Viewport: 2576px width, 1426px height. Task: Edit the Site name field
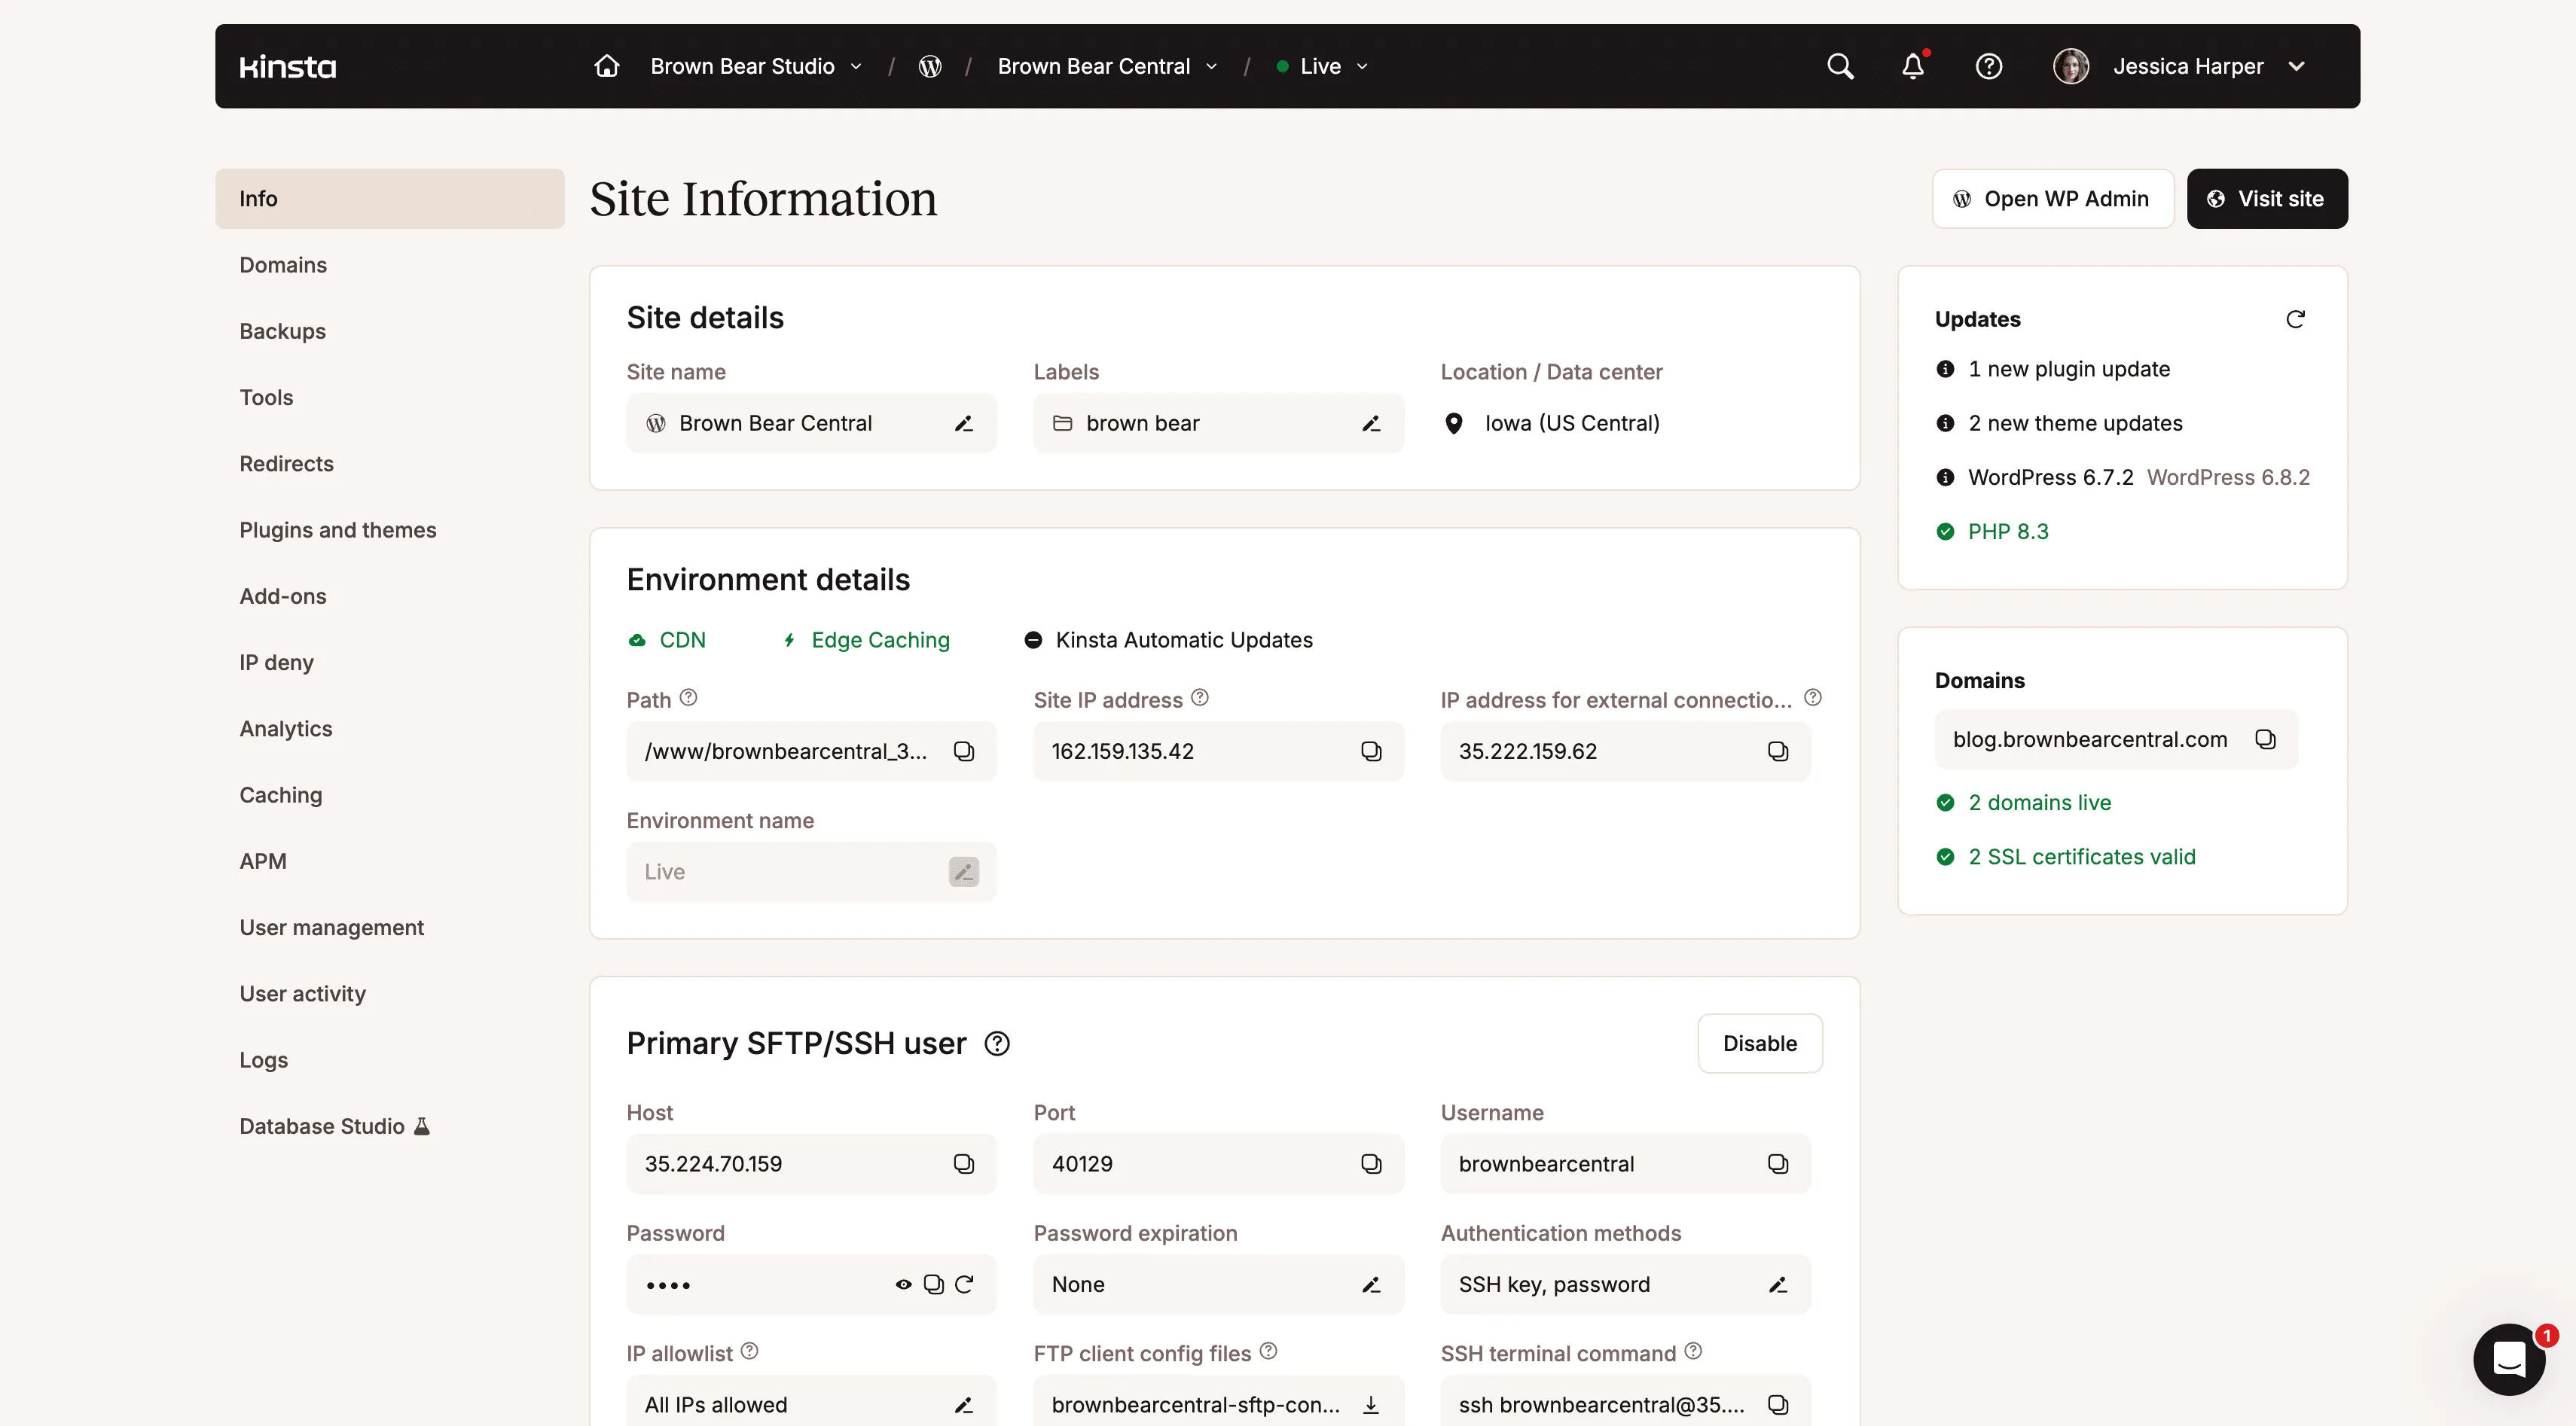pyautogui.click(x=963, y=424)
